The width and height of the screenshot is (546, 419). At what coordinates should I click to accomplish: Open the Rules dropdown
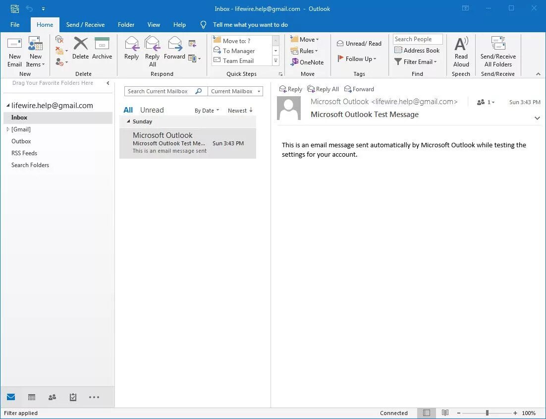pos(304,51)
